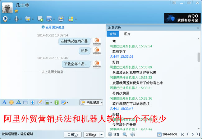Click the message input text area
This screenshot has width=202, height=139.
(53, 118)
